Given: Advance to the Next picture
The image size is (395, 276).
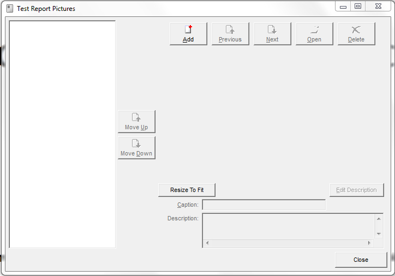Looking at the screenshot, I should [272, 34].
